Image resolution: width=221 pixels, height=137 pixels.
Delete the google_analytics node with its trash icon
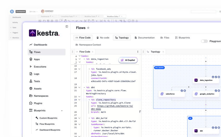(219, 91)
